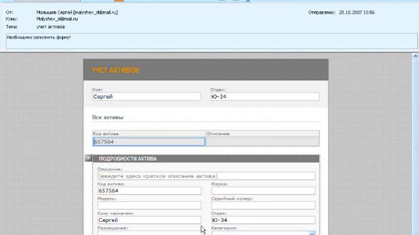The width and height of the screenshot is (419, 235).
Task: Click the Отдел field next to Имя
Action: pos(264,97)
